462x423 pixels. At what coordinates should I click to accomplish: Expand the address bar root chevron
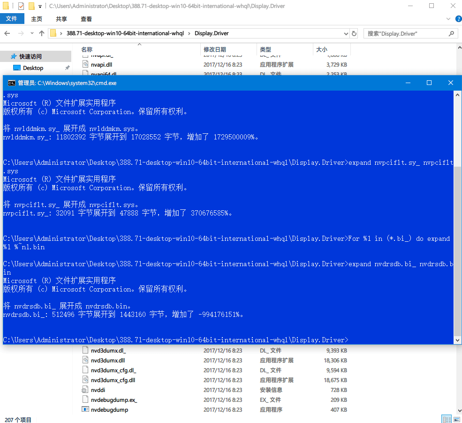61,33
